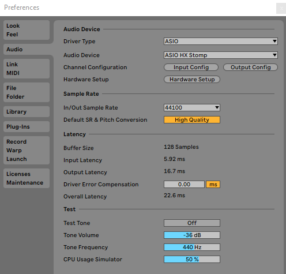Show the Licenses Maintenance tab
The height and width of the screenshot is (274, 286).
[x=27, y=178]
